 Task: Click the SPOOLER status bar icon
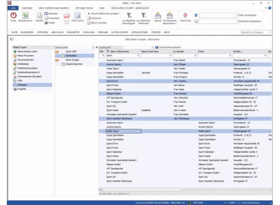pyautogui.click(x=189, y=203)
